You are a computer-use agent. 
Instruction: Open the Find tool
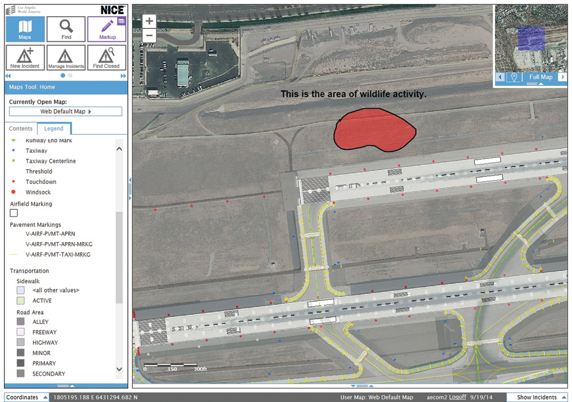point(66,29)
